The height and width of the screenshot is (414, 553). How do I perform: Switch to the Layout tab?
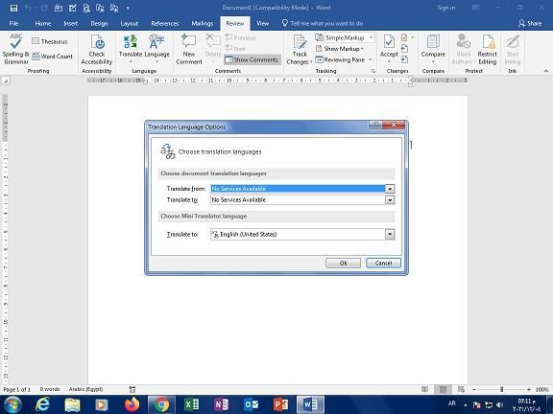(x=130, y=24)
